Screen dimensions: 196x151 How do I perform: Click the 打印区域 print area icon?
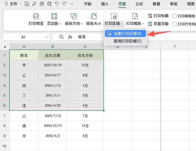pyautogui.click(x=114, y=16)
